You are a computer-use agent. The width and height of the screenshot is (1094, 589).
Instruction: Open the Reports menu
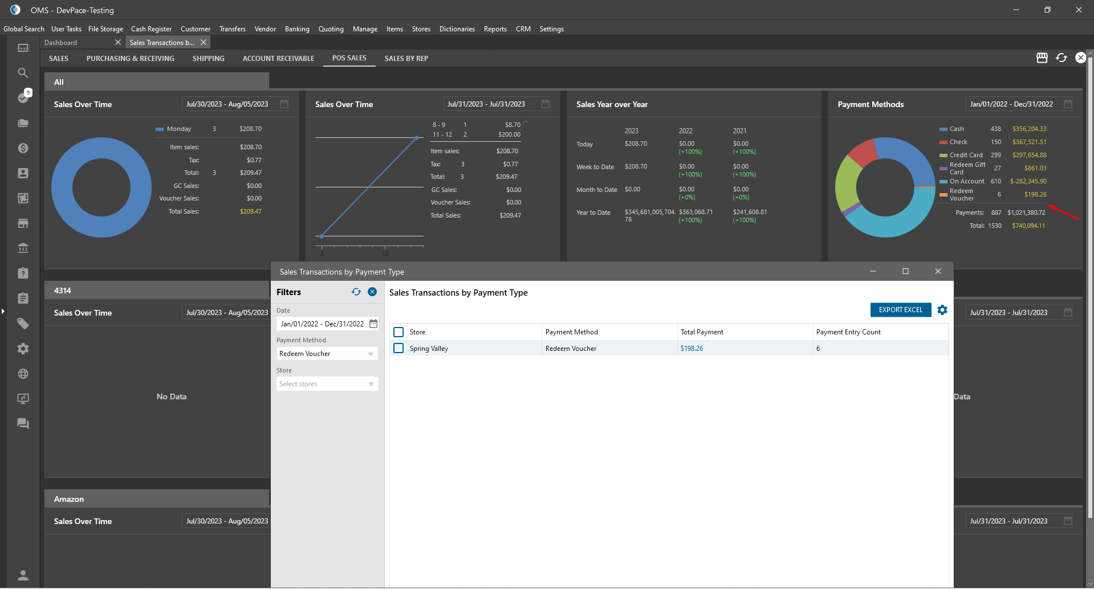point(495,29)
